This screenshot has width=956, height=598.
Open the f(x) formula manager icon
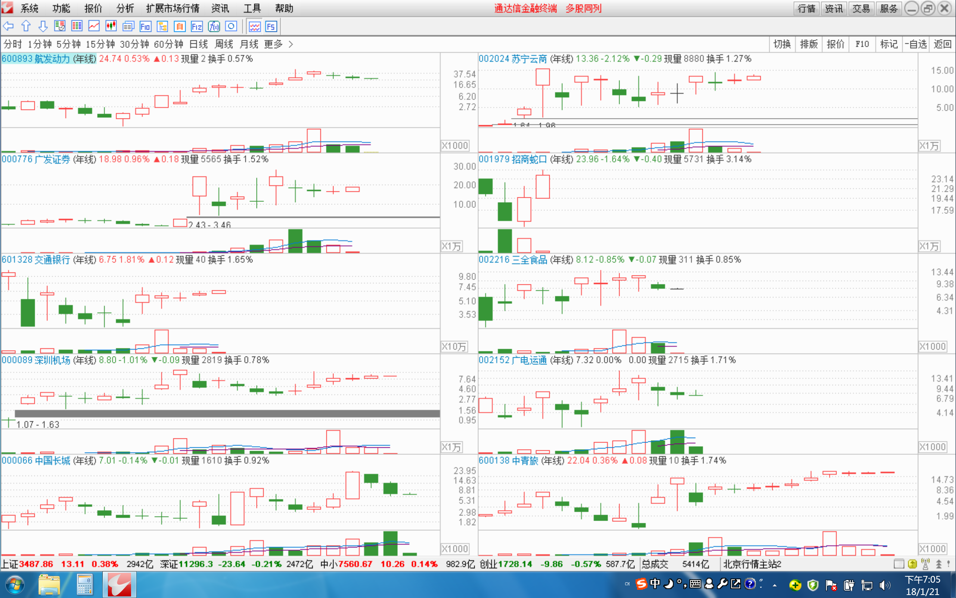(x=214, y=27)
